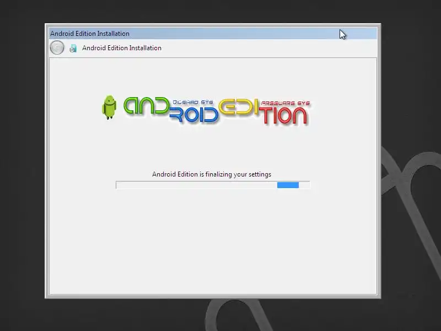This screenshot has width=441, height=331.
Task: Click the 'Android Edition is finalizing your settings' text
Action: point(212,174)
